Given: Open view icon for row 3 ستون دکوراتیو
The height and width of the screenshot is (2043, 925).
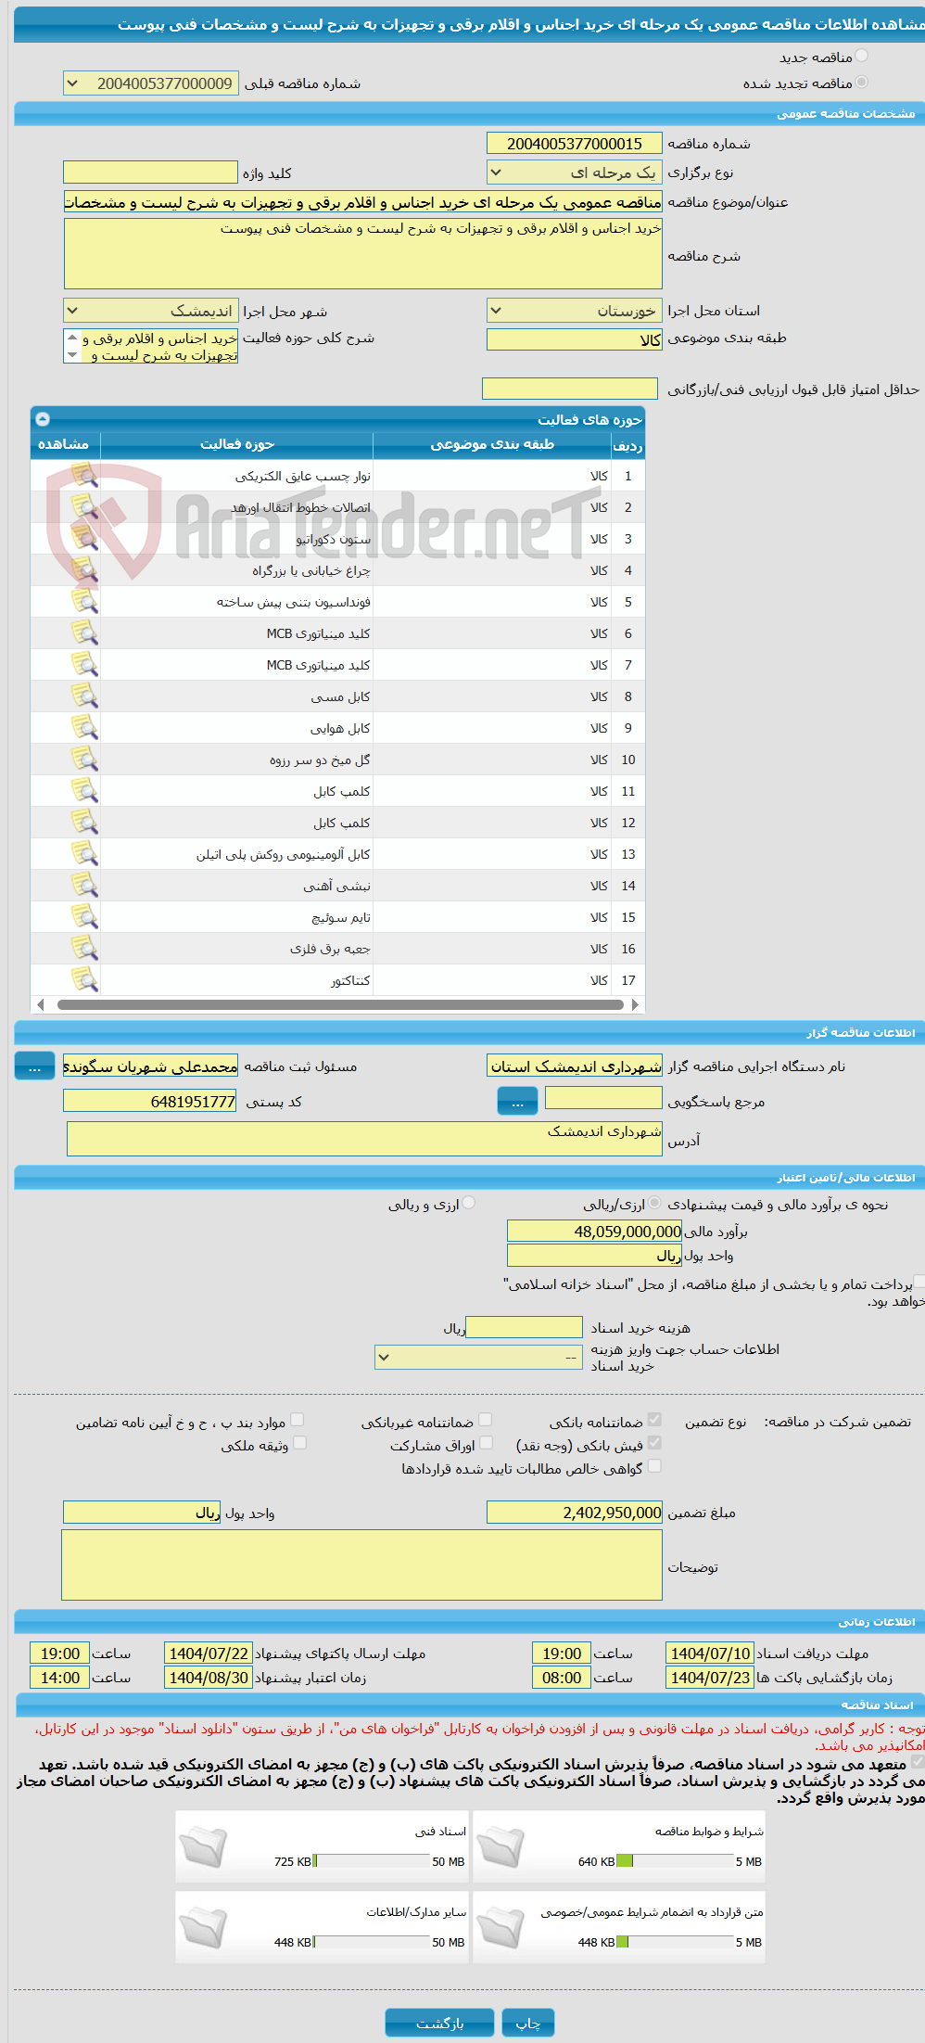Looking at the screenshot, I should click(x=84, y=539).
